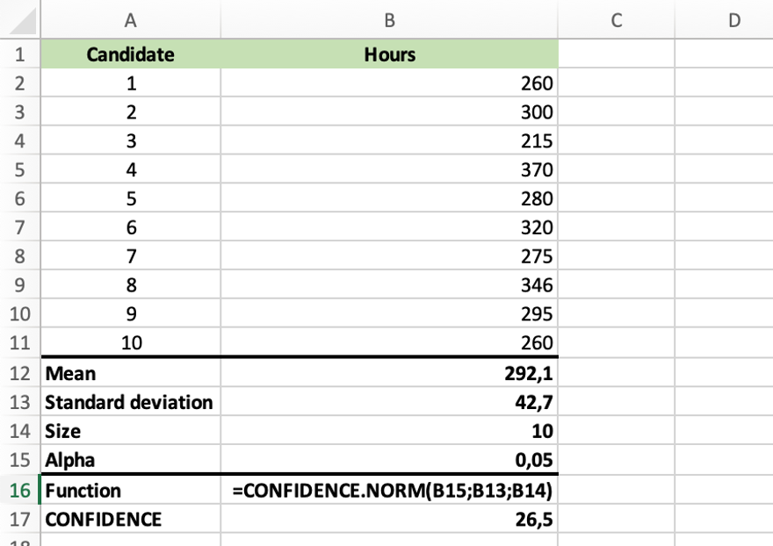773x546 pixels.
Task: Select the 42,7 standard deviation value
Action: (389, 402)
